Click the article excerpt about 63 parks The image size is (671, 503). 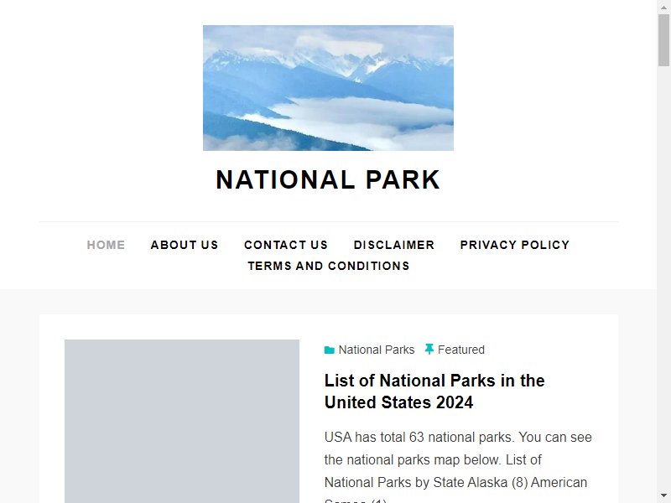tap(458, 466)
